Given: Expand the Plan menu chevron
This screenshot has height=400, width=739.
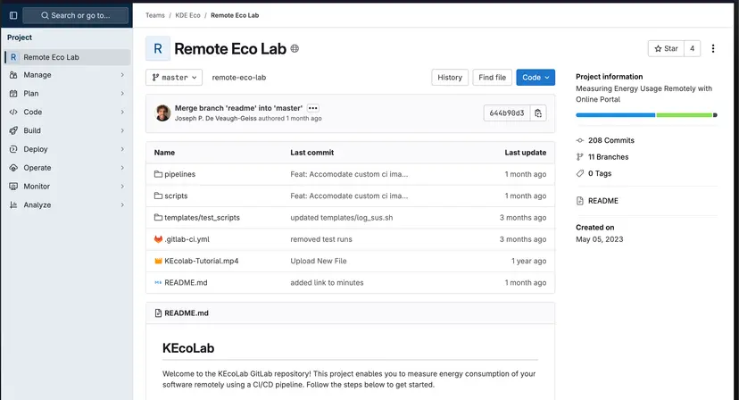Looking at the screenshot, I should [x=122, y=94].
